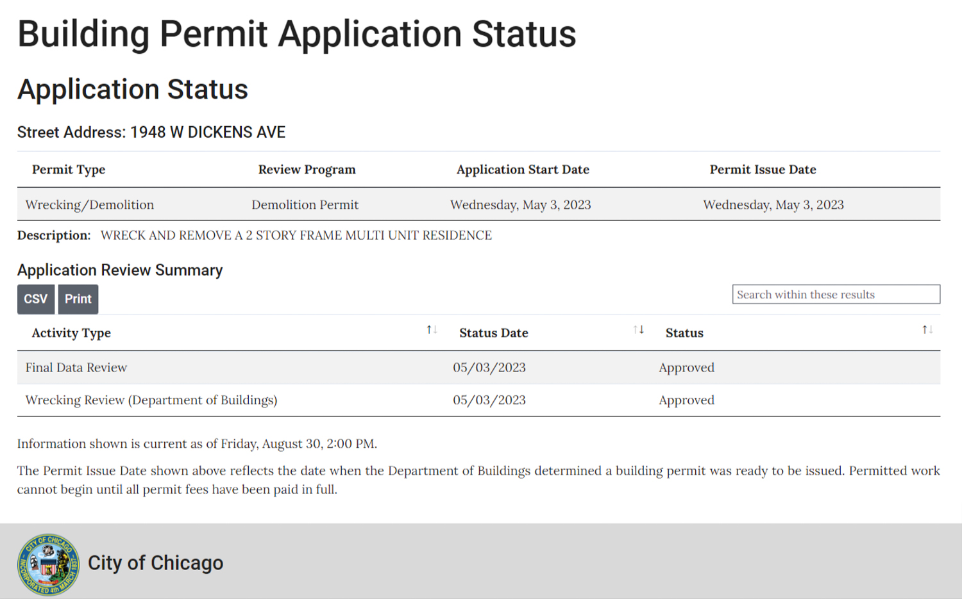Focus the Search within these results field

point(836,295)
